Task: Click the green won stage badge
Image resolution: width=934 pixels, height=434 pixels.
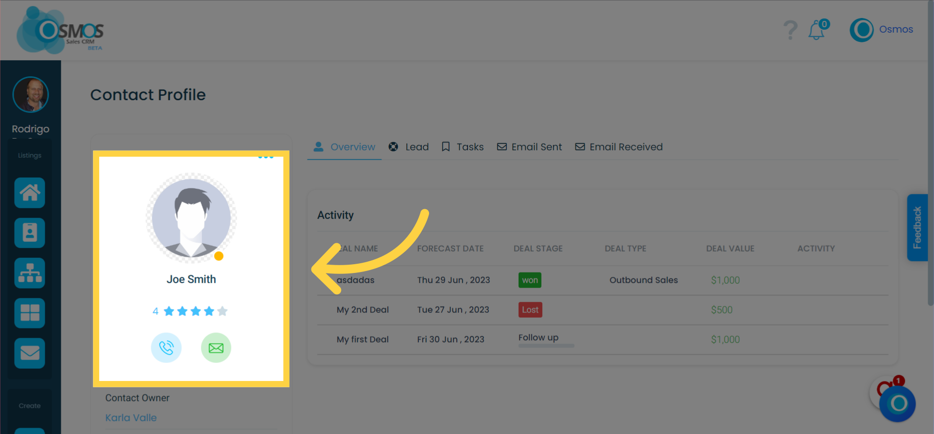Action: pos(530,280)
